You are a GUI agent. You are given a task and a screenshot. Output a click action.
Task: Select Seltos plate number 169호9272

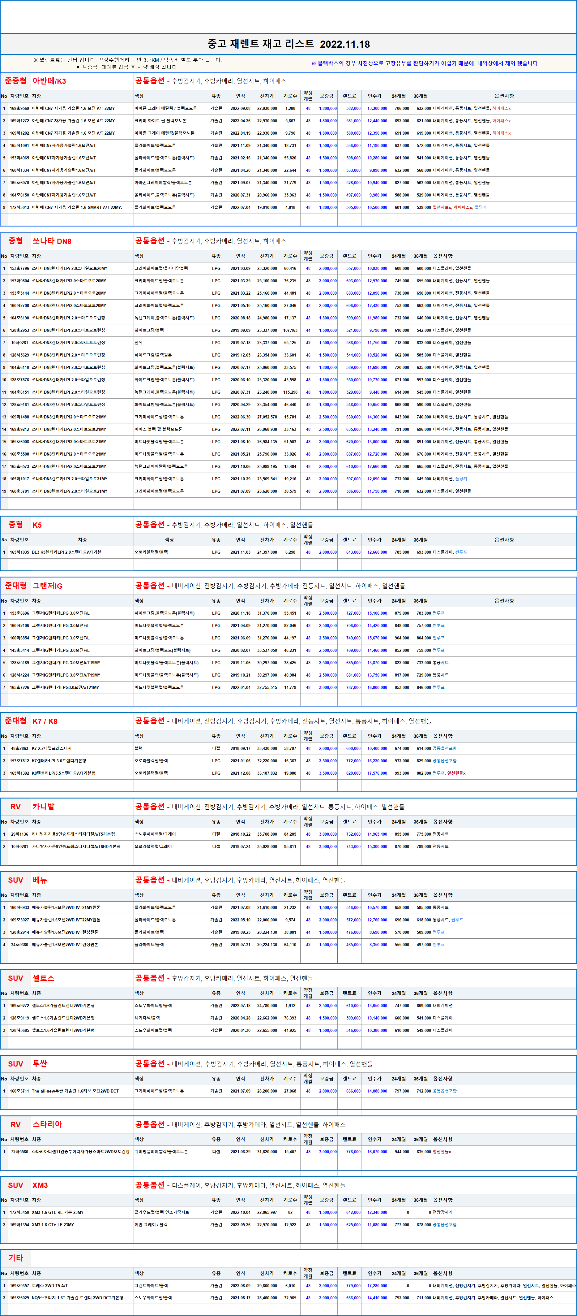click(x=19, y=1006)
